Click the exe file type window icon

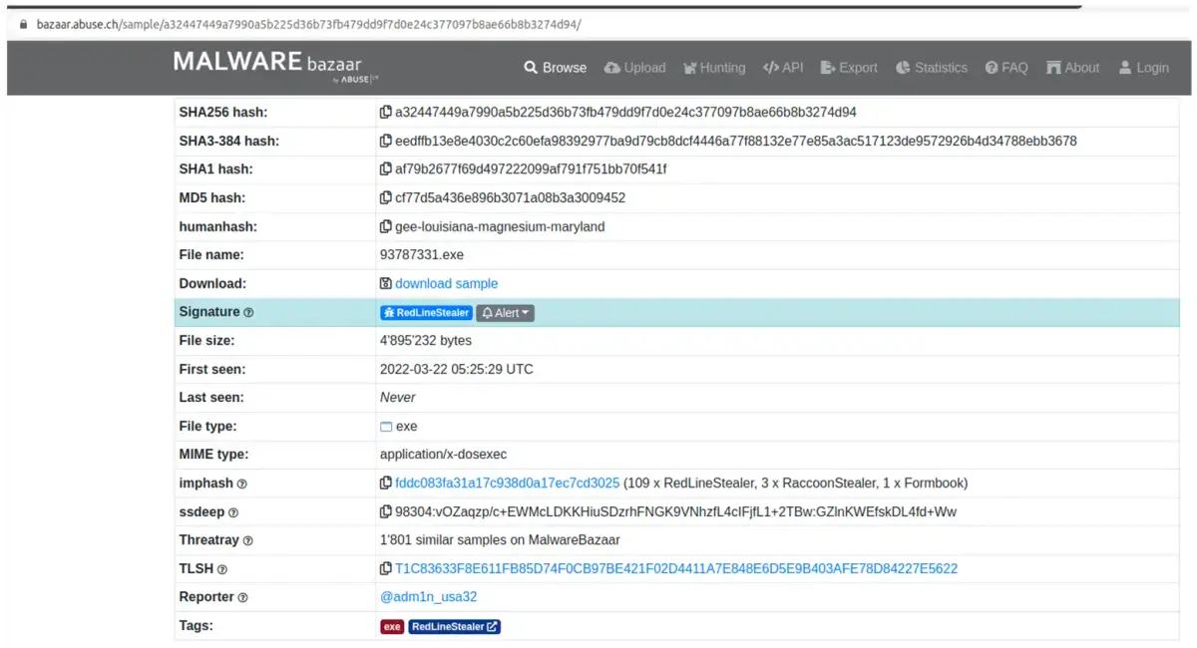pos(386,427)
